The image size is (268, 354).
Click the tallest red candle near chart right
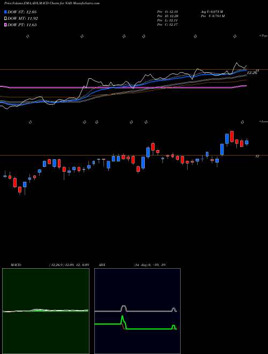(x=232, y=137)
